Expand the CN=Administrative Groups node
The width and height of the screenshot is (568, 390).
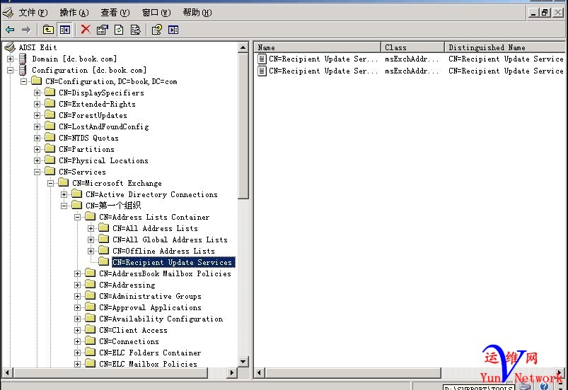click(78, 296)
